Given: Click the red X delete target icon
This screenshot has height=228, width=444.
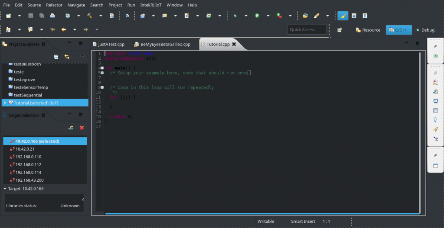Looking at the screenshot, I should 82,128.
